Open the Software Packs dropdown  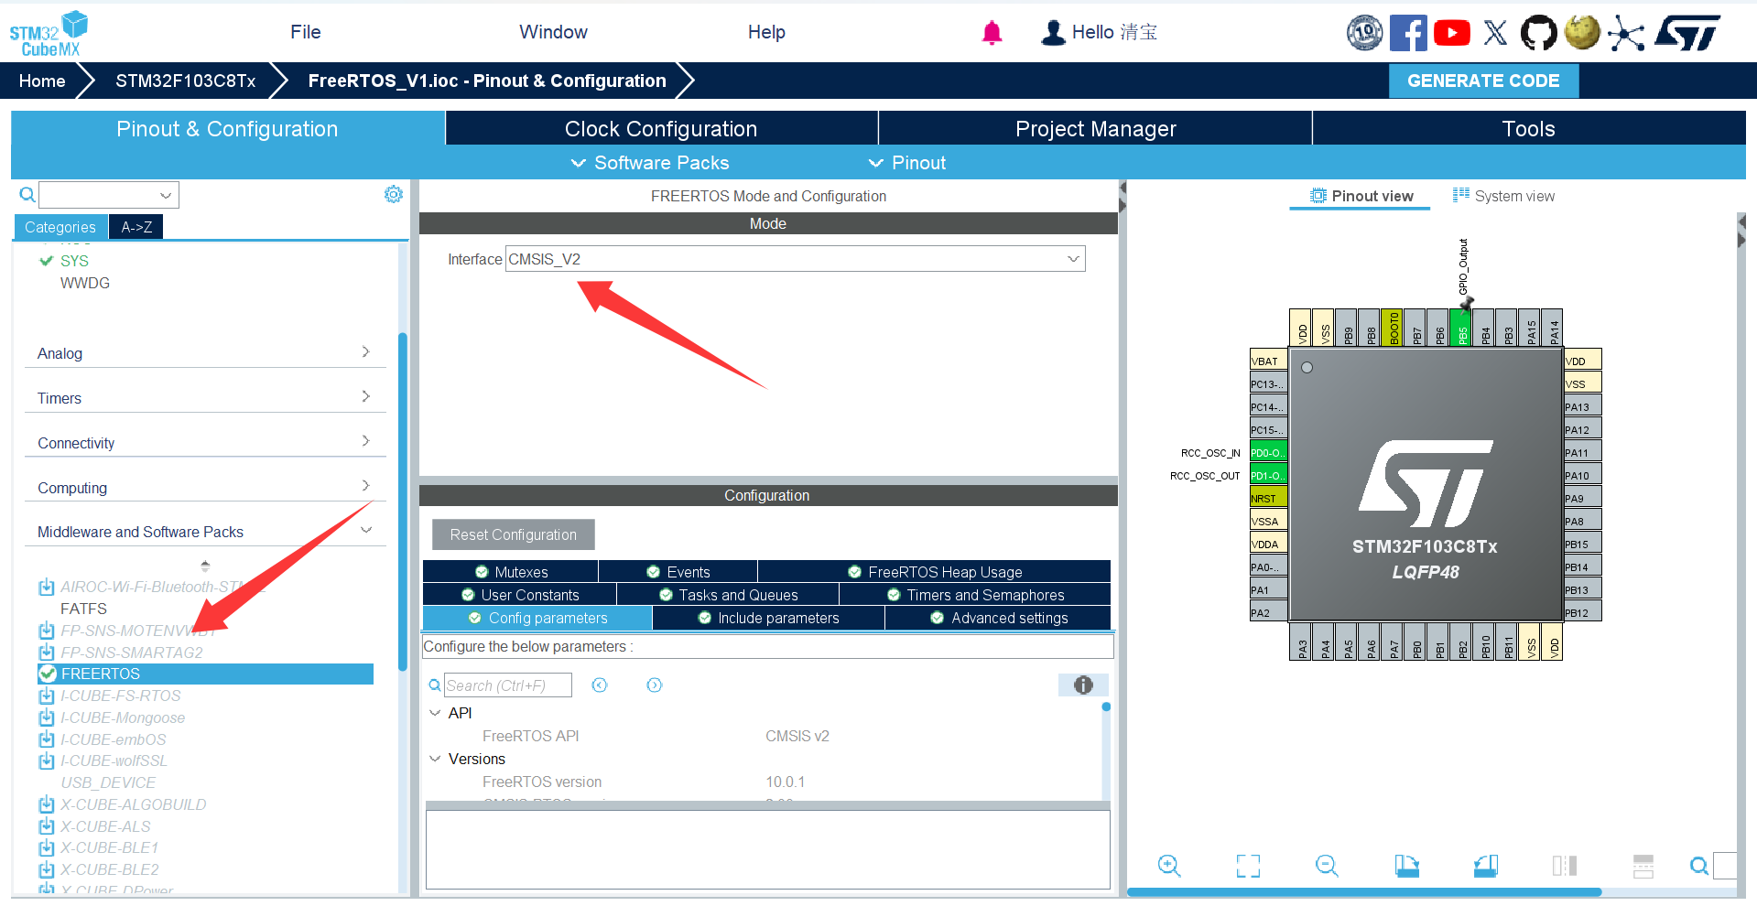click(650, 163)
